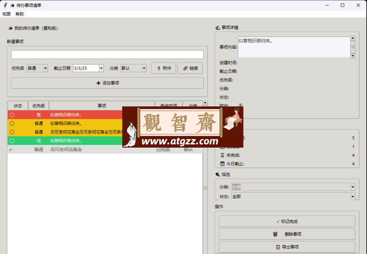
Task: Click the 已完成 cell in completed row
Action: [x=163, y=149]
